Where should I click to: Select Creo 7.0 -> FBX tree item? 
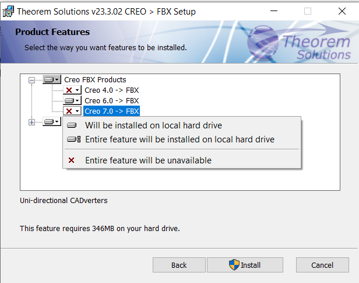click(112, 111)
